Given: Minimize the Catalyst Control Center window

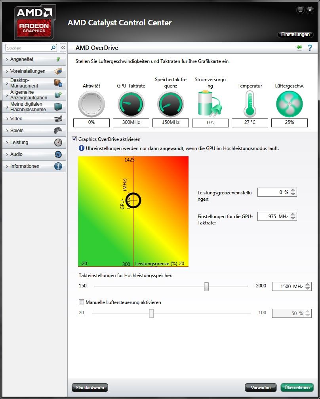Looking at the screenshot, I should click(x=301, y=10).
